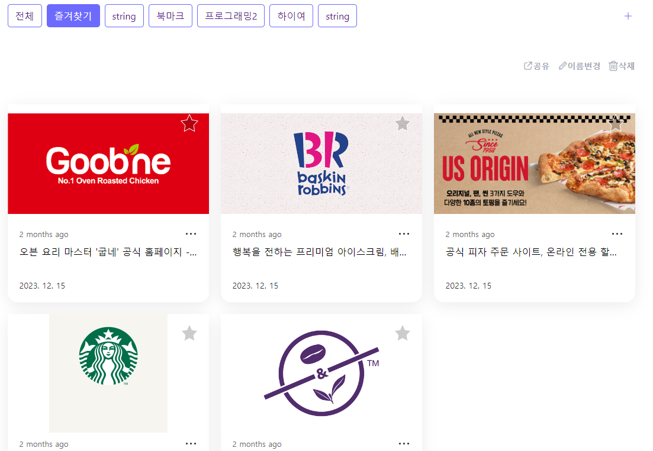Image resolution: width=653 pixels, height=451 pixels.
Task: Toggle favorite star on Starbucks card
Action: (189, 333)
